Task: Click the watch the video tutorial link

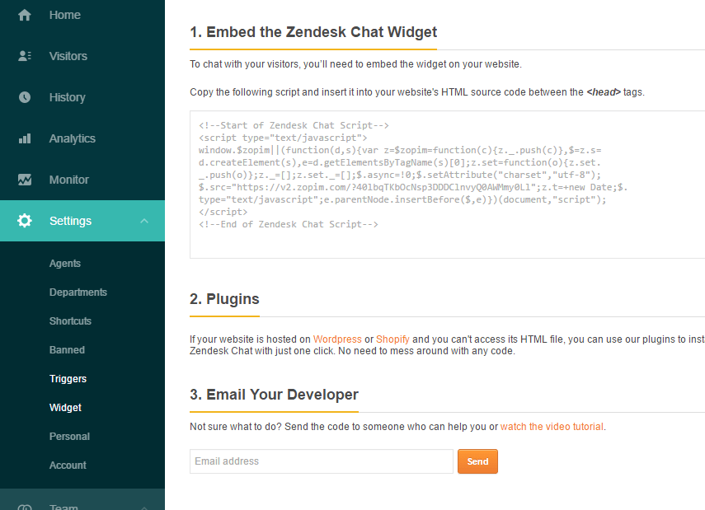Action: point(552,427)
